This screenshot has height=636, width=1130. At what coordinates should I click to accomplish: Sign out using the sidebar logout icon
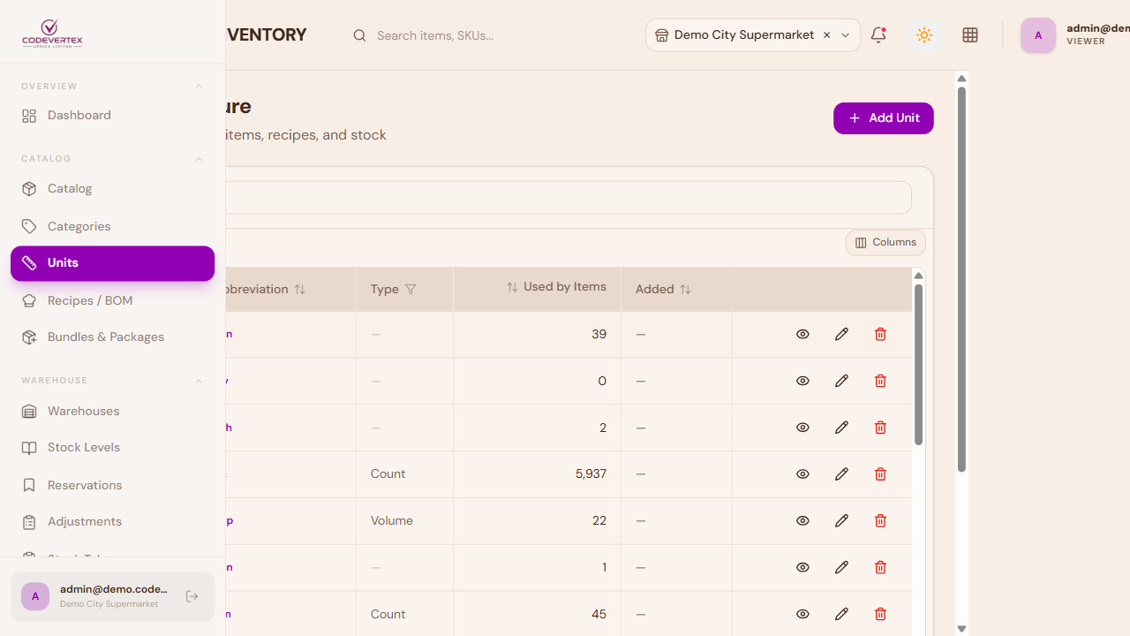pyautogui.click(x=192, y=596)
